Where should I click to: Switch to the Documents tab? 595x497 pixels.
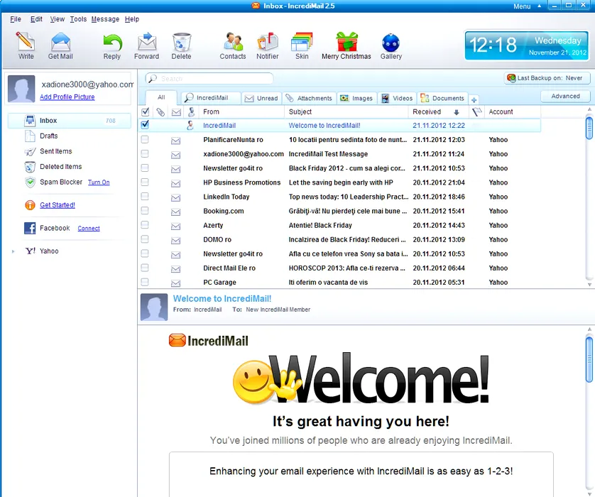[x=442, y=98]
